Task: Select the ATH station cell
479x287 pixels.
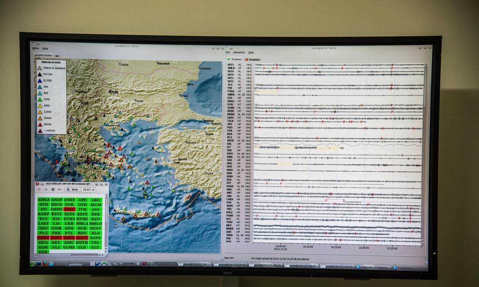Action: [43, 204]
